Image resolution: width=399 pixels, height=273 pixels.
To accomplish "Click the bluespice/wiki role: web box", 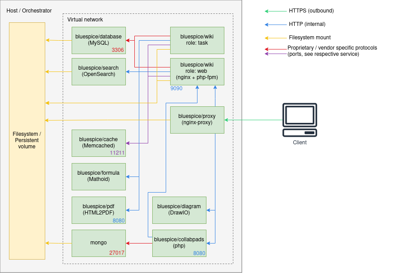I will tap(197, 71).
